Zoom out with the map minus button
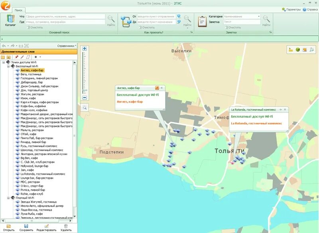319x233 pixels. click(85, 98)
